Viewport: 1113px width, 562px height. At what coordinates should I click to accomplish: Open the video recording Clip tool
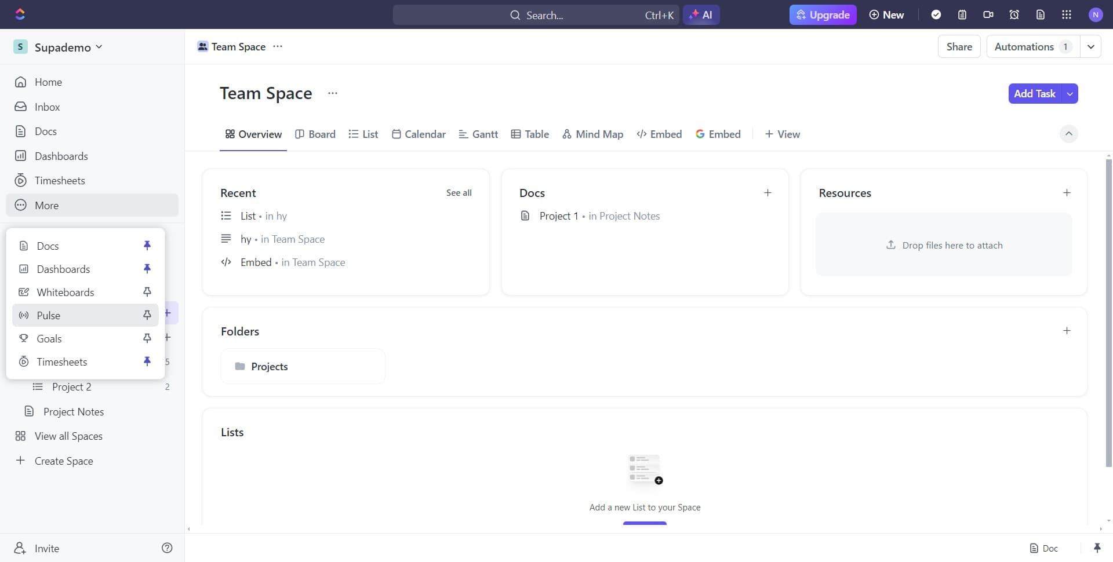pyautogui.click(x=988, y=14)
